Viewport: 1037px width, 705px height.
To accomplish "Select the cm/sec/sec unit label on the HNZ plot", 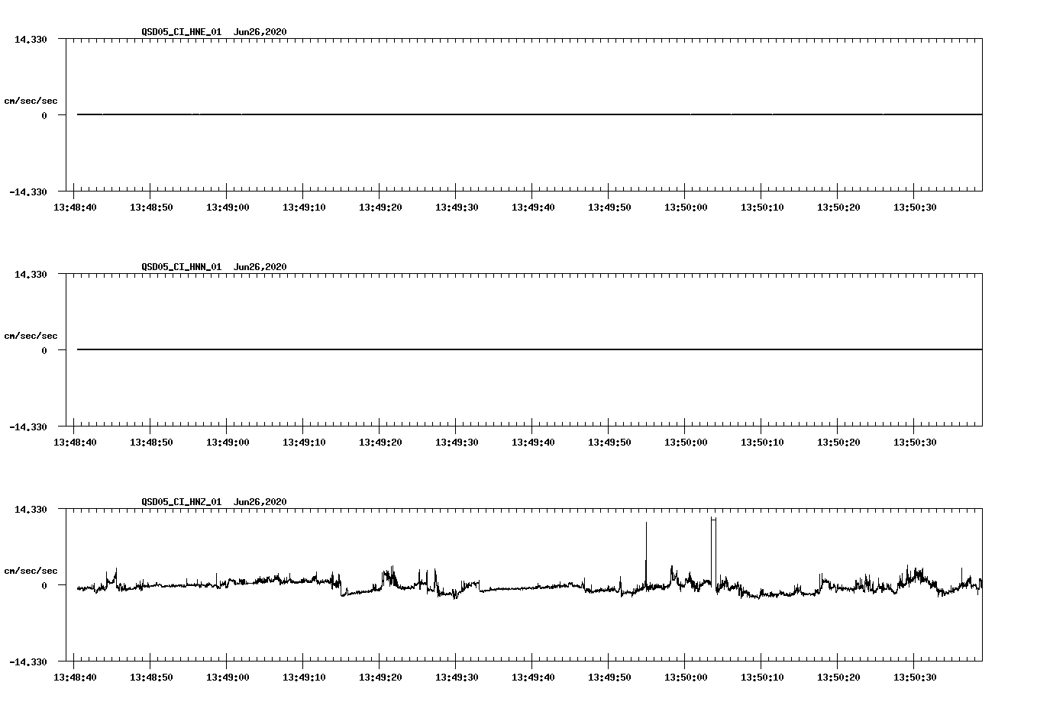I will click(x=31, y=571).
